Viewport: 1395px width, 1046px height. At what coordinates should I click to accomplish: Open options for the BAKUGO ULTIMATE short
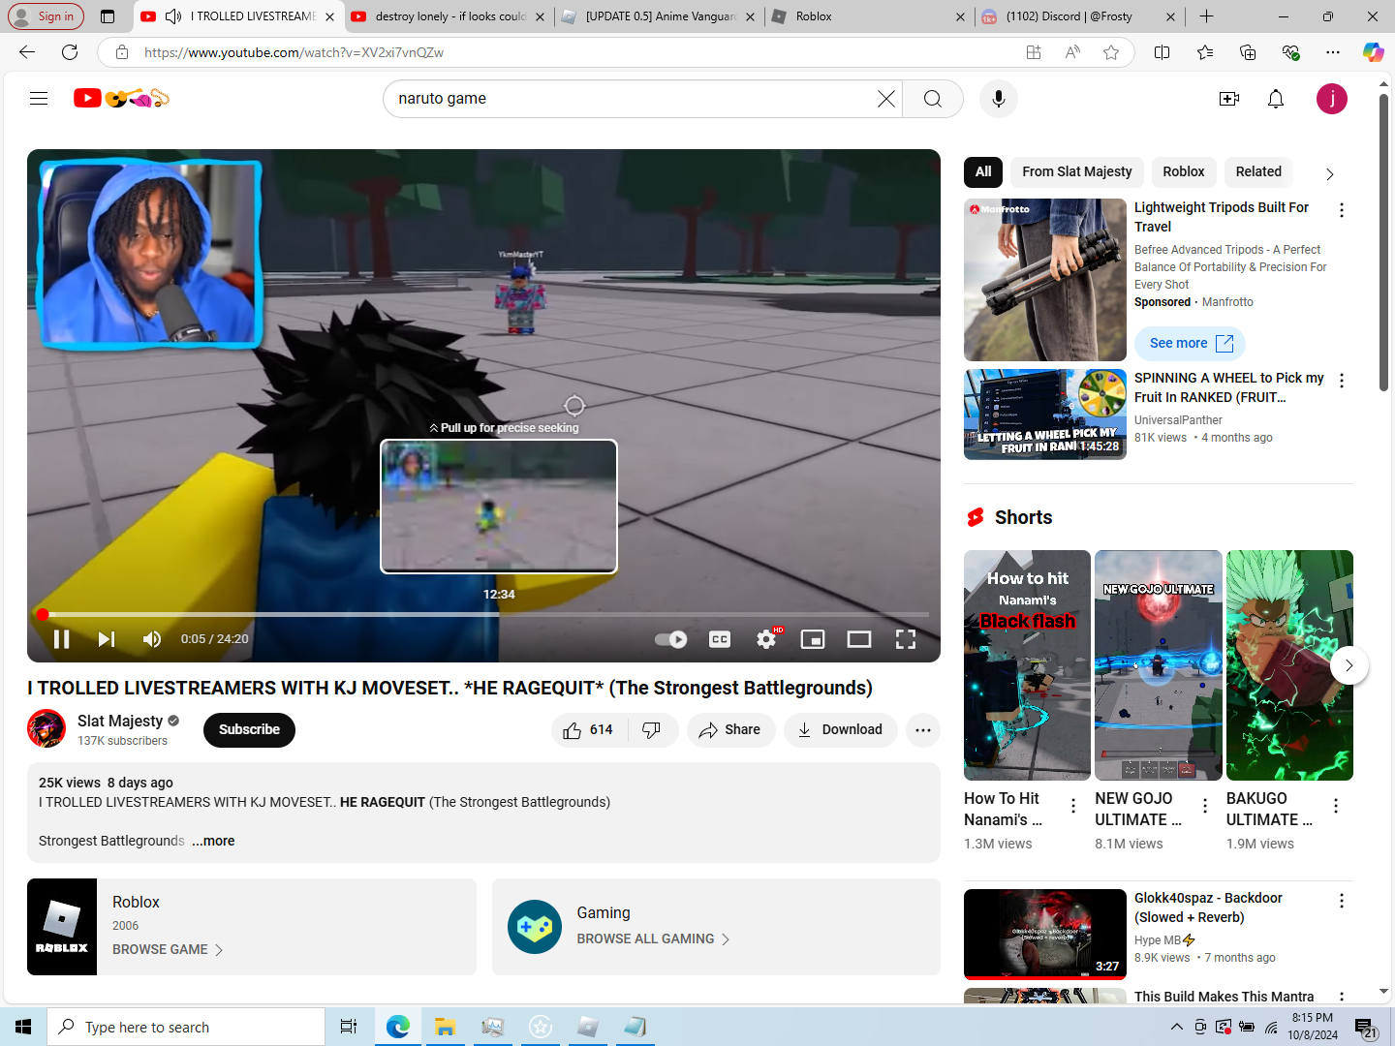pos(1336,806)
